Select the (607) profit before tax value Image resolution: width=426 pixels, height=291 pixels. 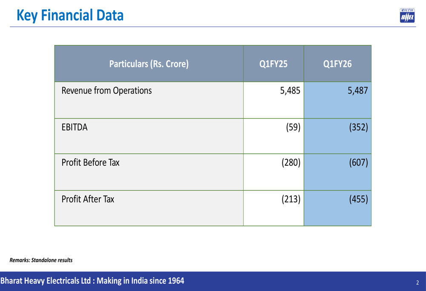(x=359, y=162)
